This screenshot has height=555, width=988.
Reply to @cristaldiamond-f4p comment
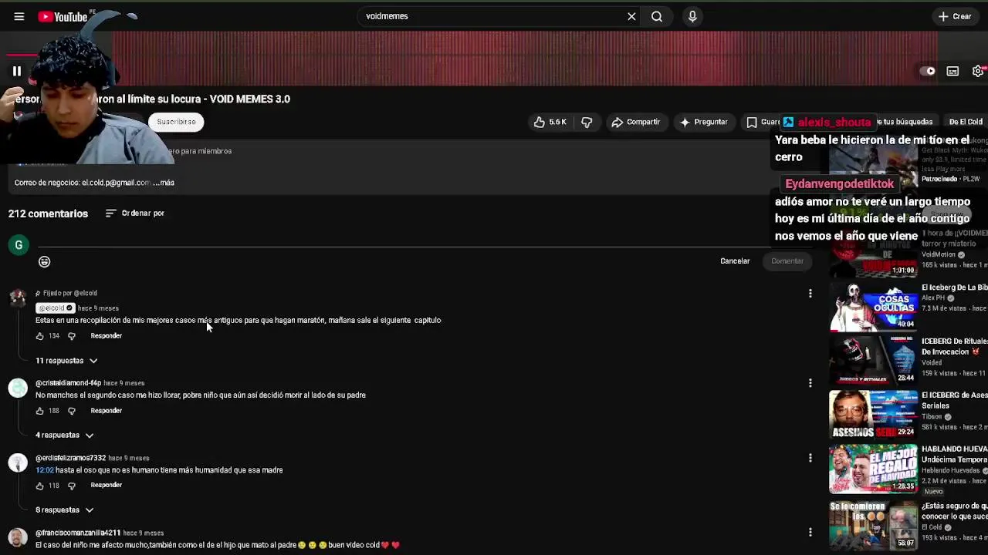coord(107,411)
